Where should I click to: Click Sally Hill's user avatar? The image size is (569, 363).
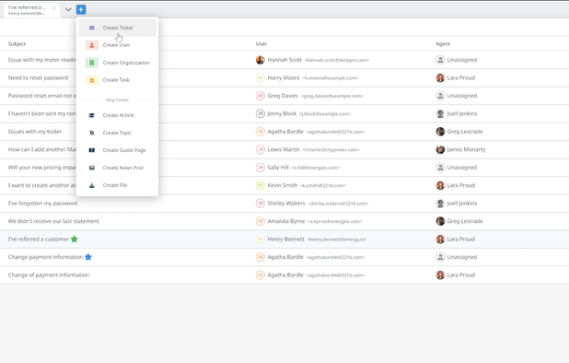tap(261, 168)
